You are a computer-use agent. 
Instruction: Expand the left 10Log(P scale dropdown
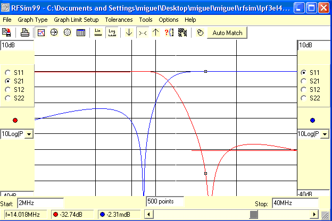[29, 134]
